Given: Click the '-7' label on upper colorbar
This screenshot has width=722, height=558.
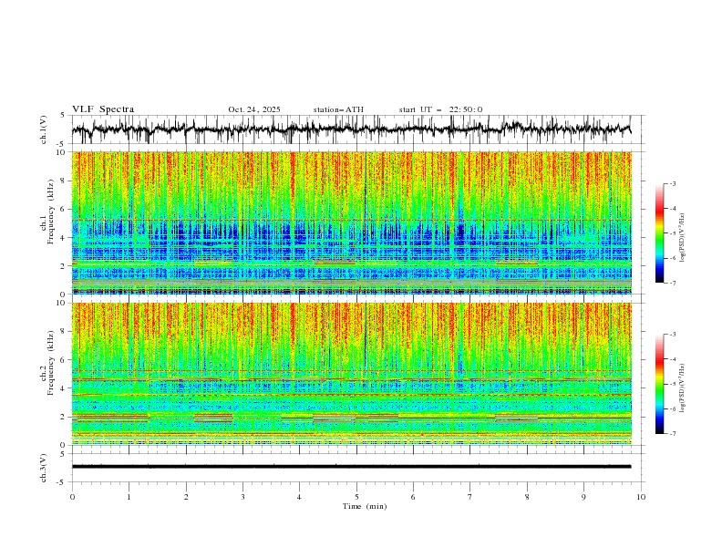Looking at the screenshot, I should tap(672, 283).
